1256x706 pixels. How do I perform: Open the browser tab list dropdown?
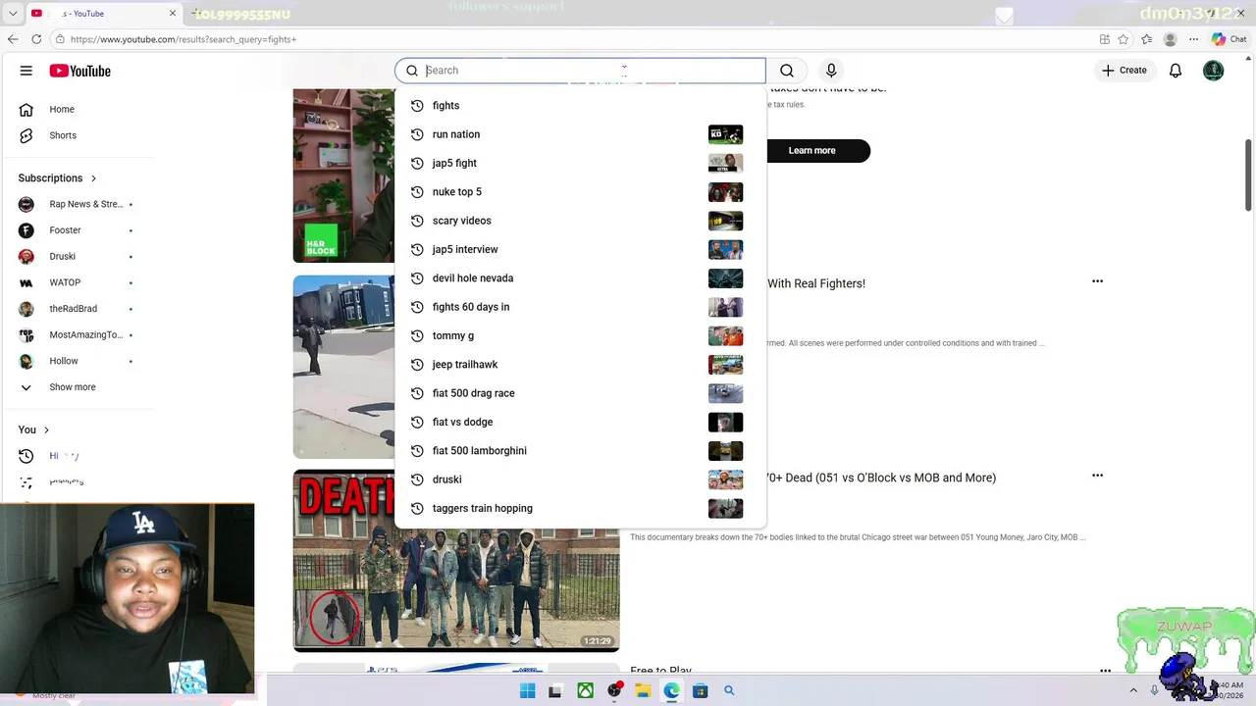click(x=13, y=14)
